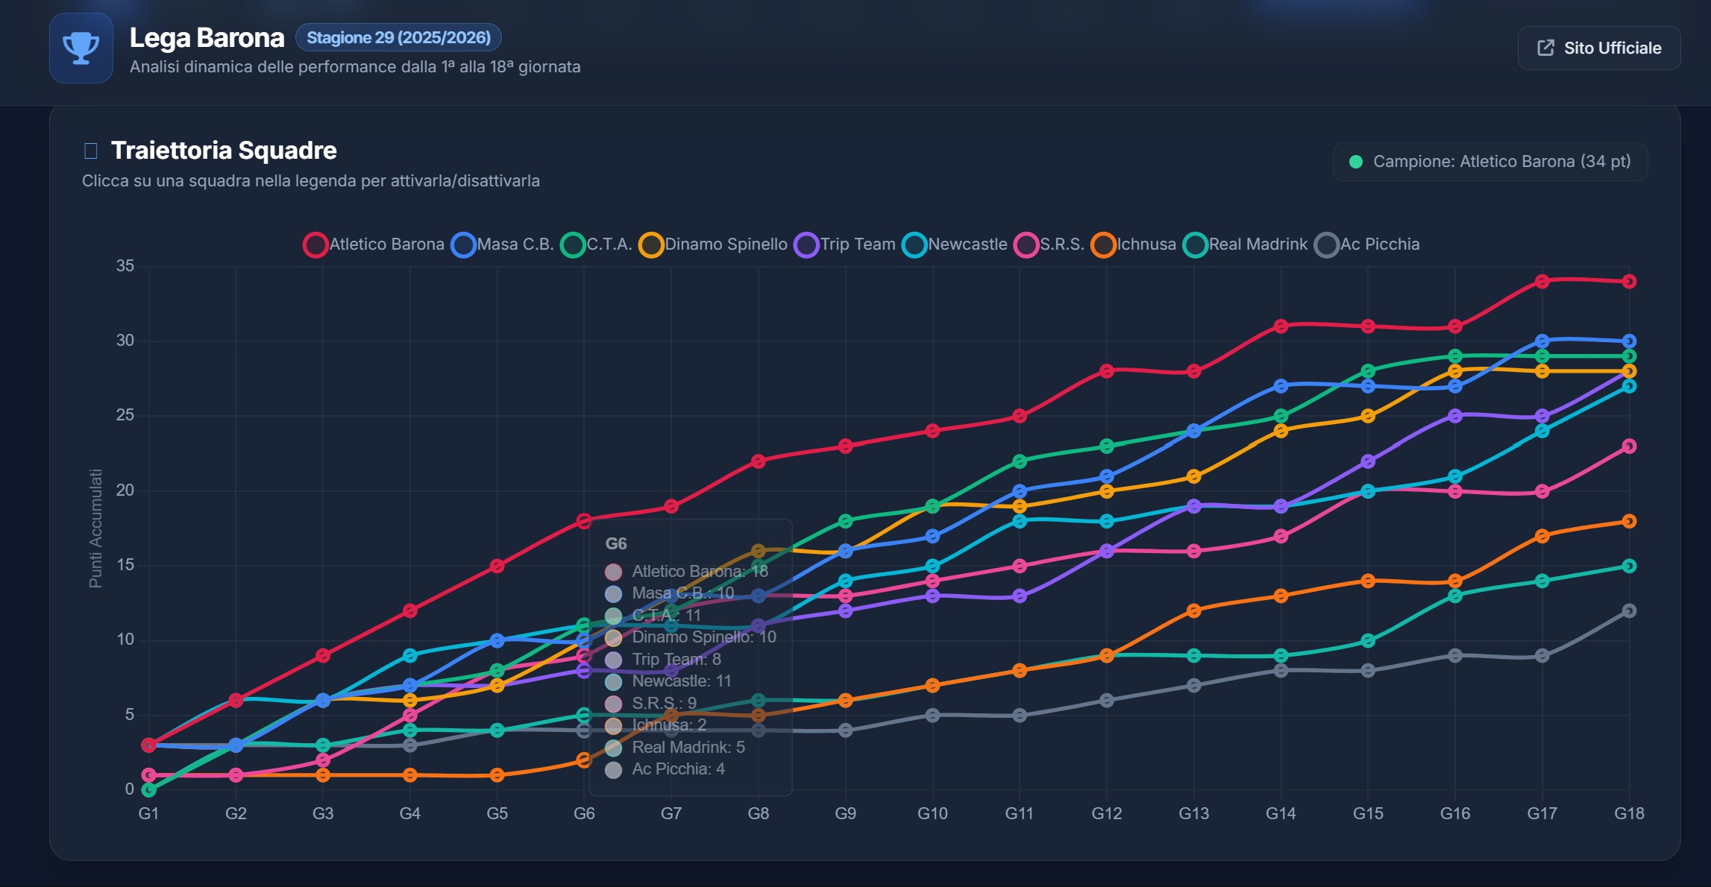Hide the C.T.A. line via legend

[597, 244]
